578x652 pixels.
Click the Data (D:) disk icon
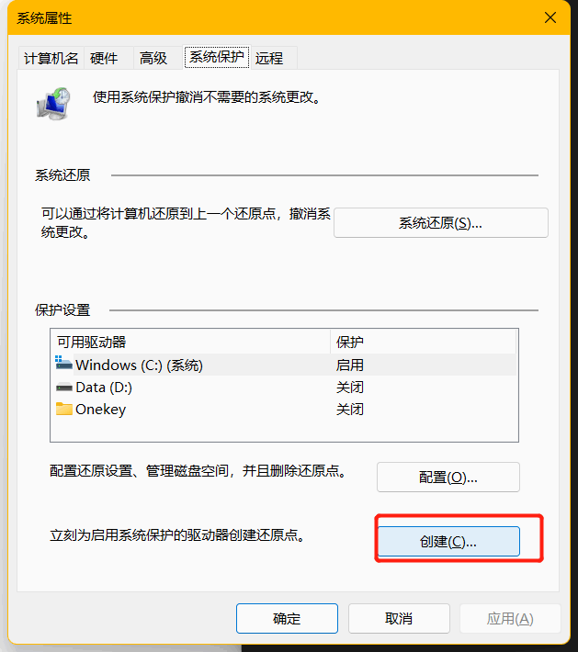coord(64,388)
